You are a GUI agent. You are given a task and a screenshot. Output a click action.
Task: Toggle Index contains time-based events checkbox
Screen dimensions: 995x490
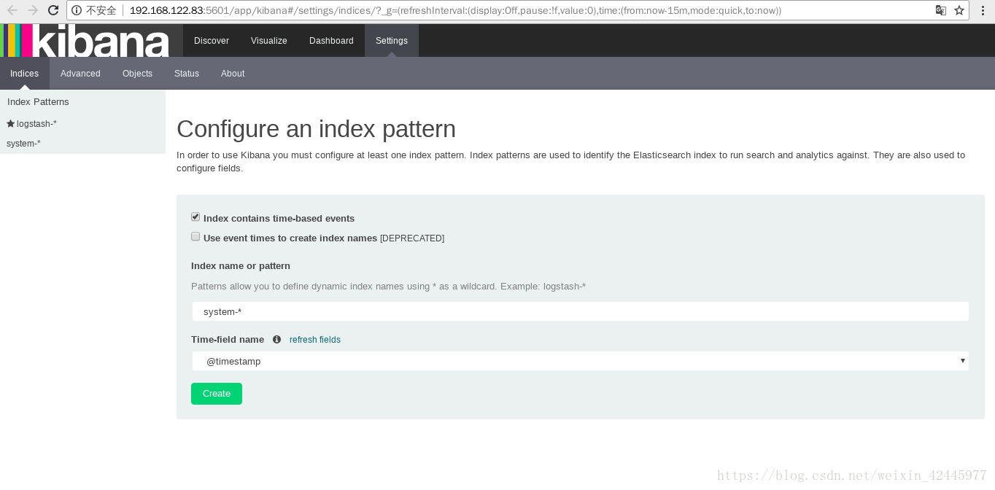tap(195, 217)
